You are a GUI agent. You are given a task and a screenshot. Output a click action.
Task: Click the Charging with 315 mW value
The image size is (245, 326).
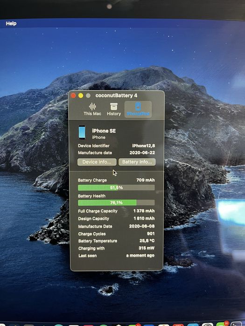coord(147,248)
